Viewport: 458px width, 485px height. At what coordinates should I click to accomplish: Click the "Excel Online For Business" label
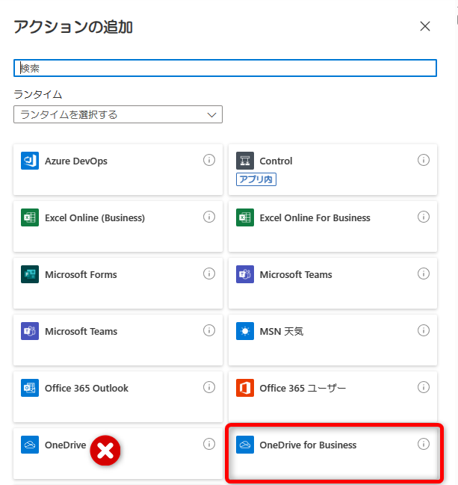[315, 218]
